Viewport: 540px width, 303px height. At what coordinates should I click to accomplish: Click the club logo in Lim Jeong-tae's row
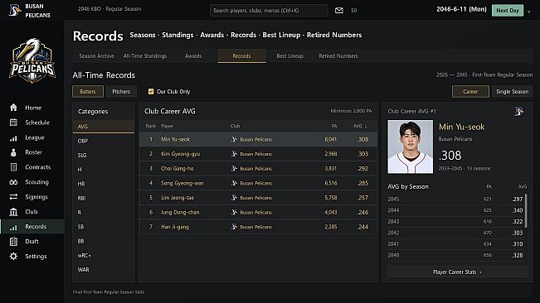tap(234, 198)
